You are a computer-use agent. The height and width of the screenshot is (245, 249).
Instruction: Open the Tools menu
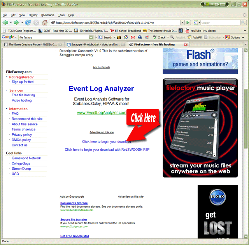click(x=61, y=15)
